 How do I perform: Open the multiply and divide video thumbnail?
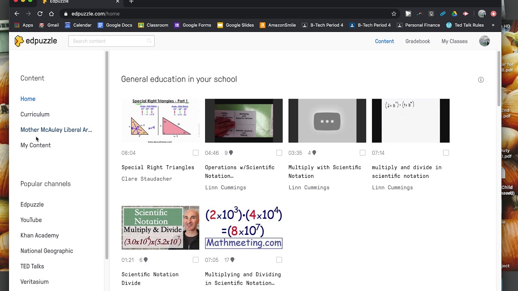pos(410,121)
